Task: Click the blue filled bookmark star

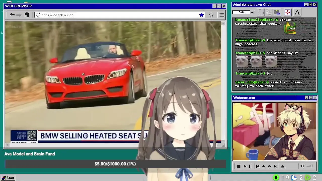Action: [202, 15]
